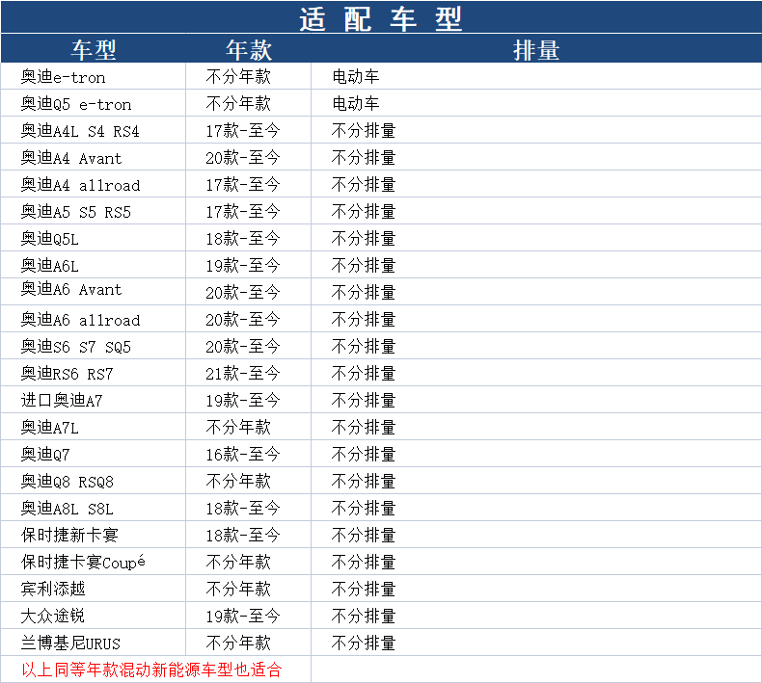Select 16款-至今 in the 奥迪Q7 row
The height and width of the screenshot is (683, 762).
pos(243,455)
